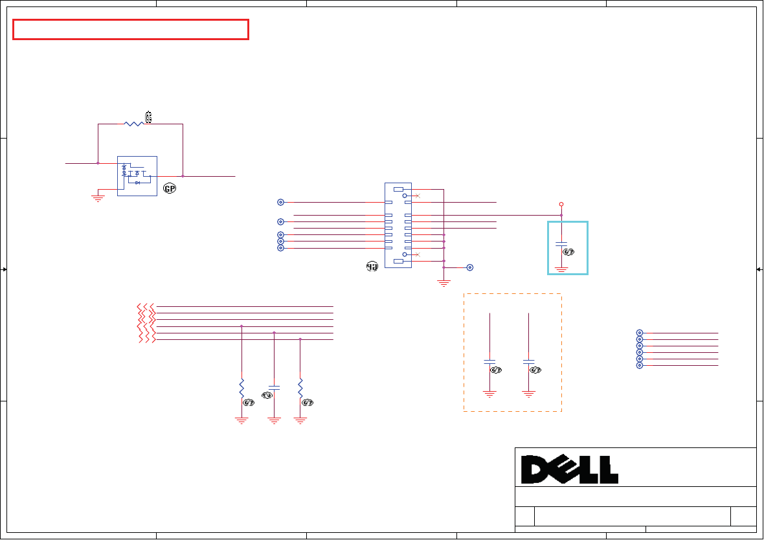Screen dimensions: 764x540
Task: Click the open red power node above cyan box
Action: 561,204
